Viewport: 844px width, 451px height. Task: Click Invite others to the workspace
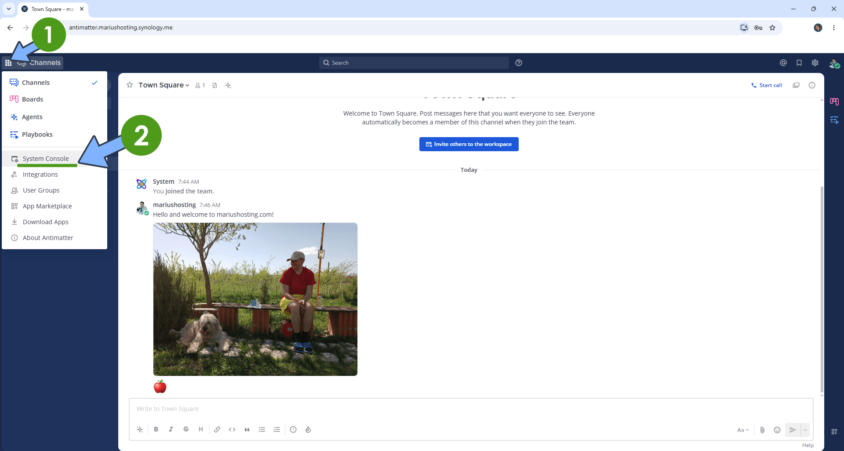469,144
